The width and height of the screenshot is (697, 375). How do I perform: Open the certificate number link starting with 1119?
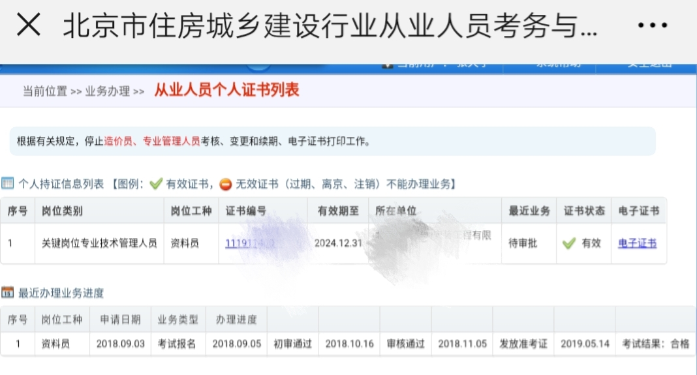click(x=249, y=243)
